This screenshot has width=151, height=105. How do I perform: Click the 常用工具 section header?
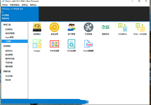tap(7, 25)
